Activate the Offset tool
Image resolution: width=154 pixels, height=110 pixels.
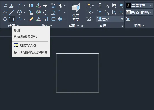tap(53, 19)
